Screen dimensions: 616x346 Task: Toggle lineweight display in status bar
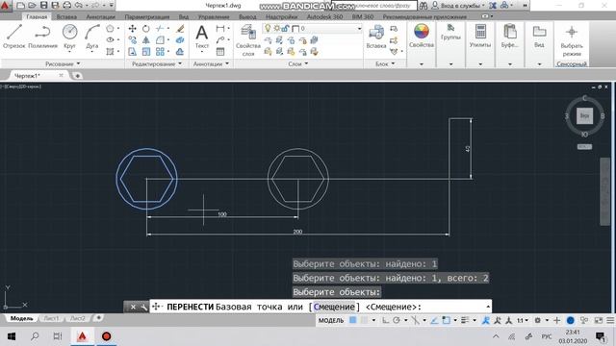tap(465, 320)
